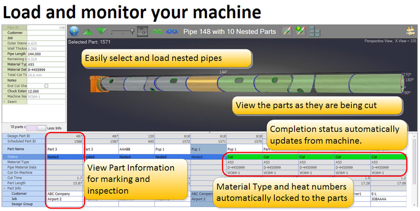This screenshot has width=420, height=211.
Task: Click the vertical scrollbar of parts grid
Action: pyautogui.click(x=415, y=168)
